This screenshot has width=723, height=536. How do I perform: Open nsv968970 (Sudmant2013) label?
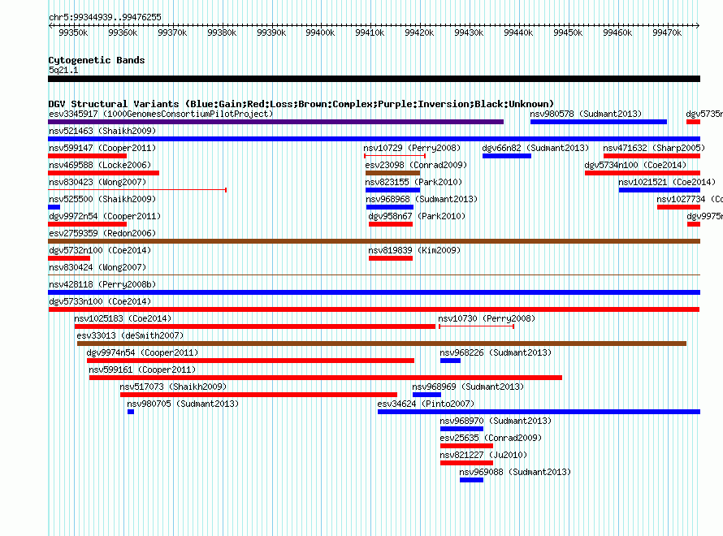(496, 421)
